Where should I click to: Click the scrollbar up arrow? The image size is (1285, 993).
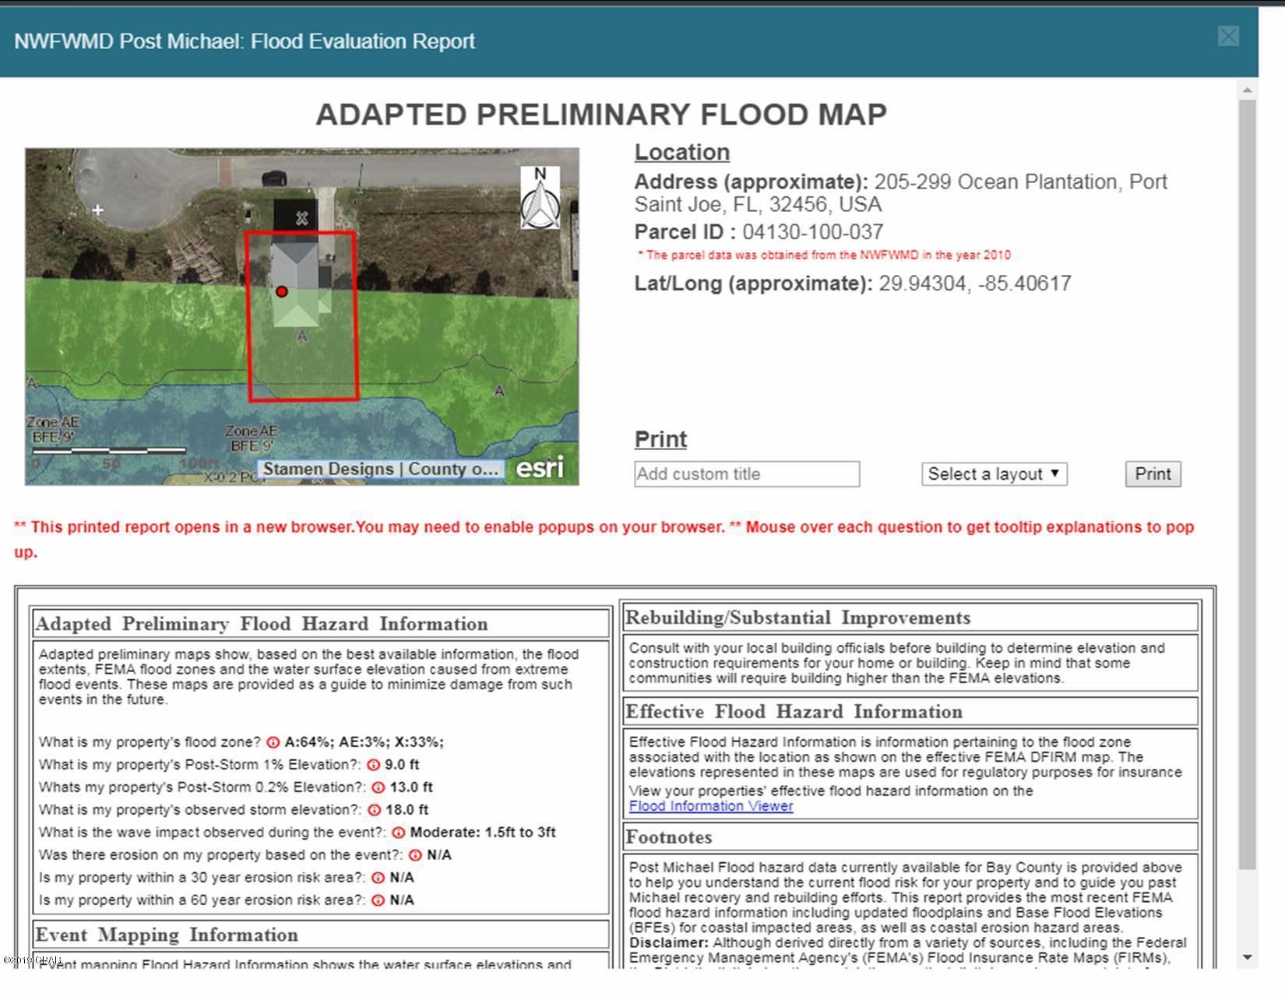pos(1248,91)
